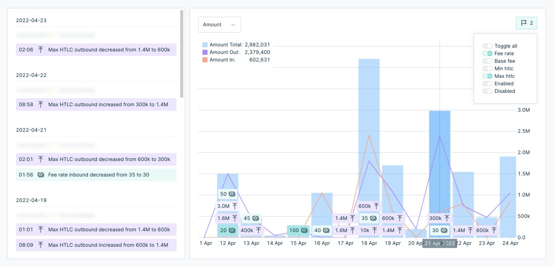Click the 300k max HTLC marker on 21 Apr
This screenshot has height=266, width=554.
point(440,218)
